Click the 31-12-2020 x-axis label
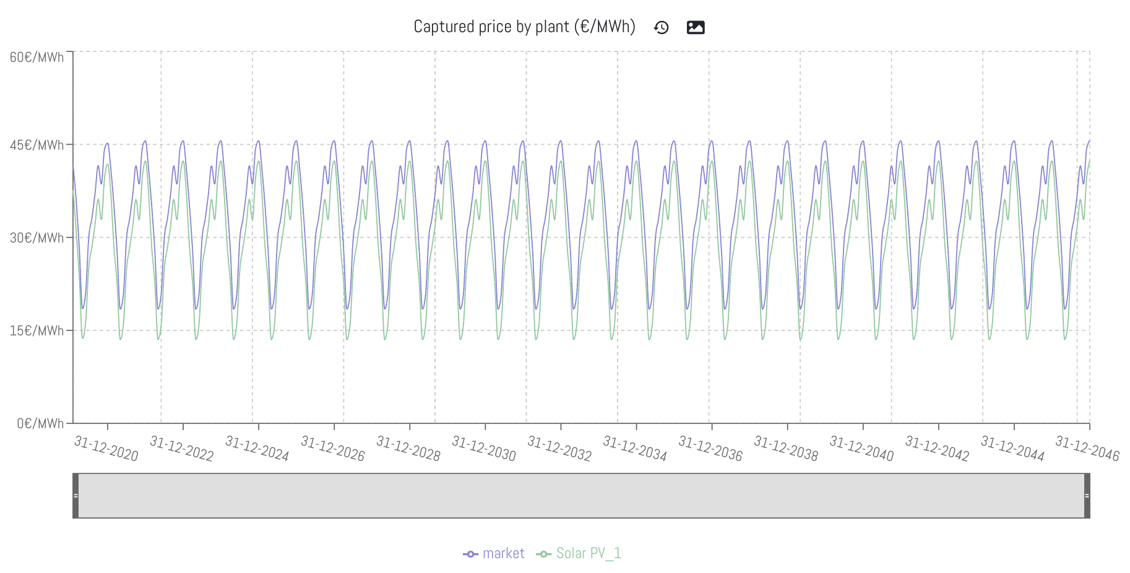 106,449
